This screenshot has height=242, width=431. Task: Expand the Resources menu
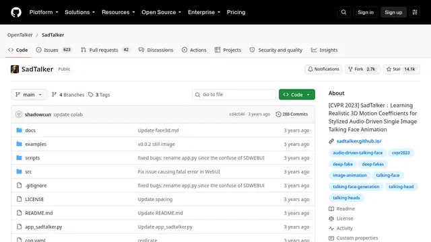pyautogui.click(x=119, y=12)
